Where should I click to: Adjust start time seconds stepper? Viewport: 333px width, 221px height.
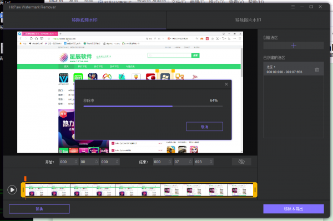tap(97, 162)
